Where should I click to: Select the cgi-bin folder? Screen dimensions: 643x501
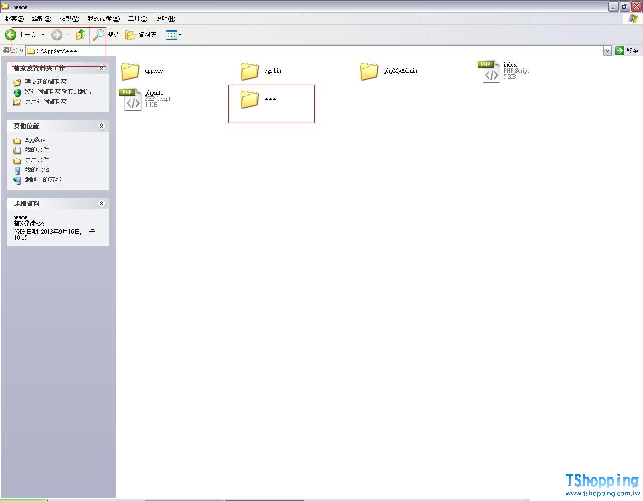point(250,71)
